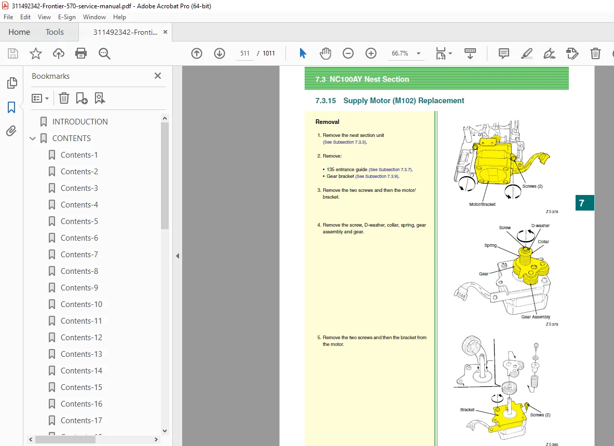Collapse navigation pane with left arrow
The image size is (614, 446).
[x=178, y=256]
